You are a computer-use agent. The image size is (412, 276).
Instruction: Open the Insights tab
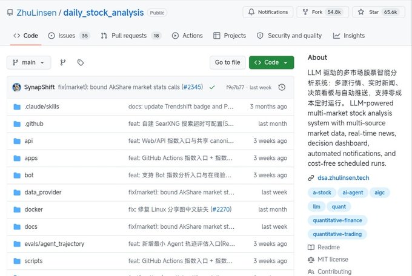coord(348,36)
